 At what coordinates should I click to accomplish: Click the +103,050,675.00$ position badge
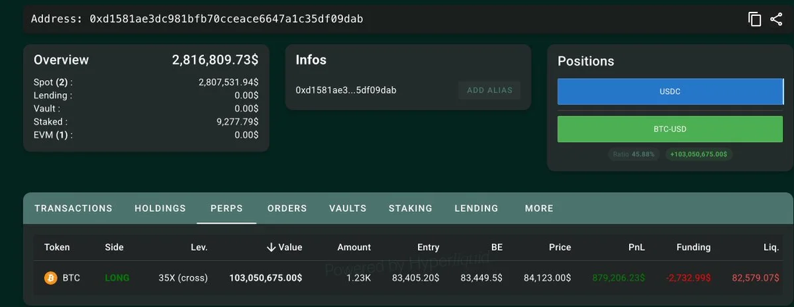[x=698, y=154]
